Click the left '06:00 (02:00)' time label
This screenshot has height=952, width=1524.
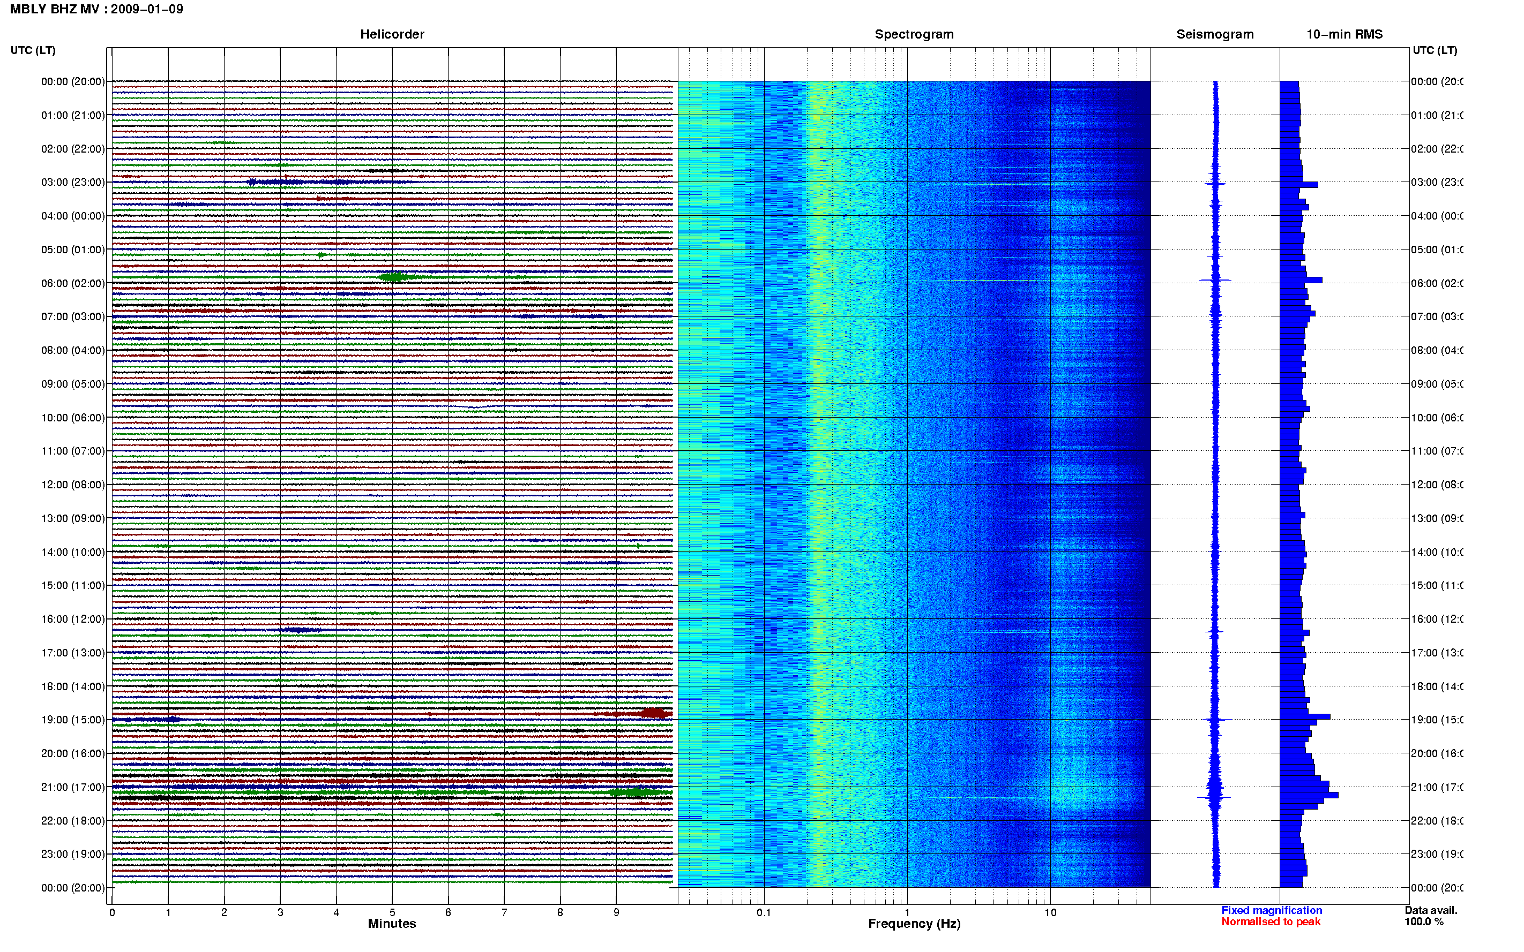coord(73,283)
